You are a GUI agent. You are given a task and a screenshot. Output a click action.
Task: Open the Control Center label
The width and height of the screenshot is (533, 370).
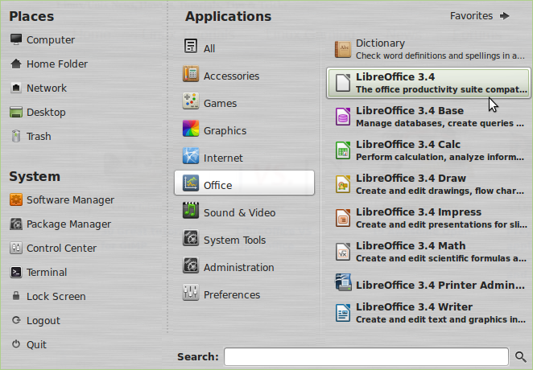coord(61,248)
